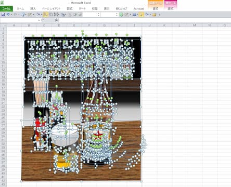Expand the Undo history dropdown arrow
The height and width of the screenshot is (187, 231).
[x=11, y=15]
